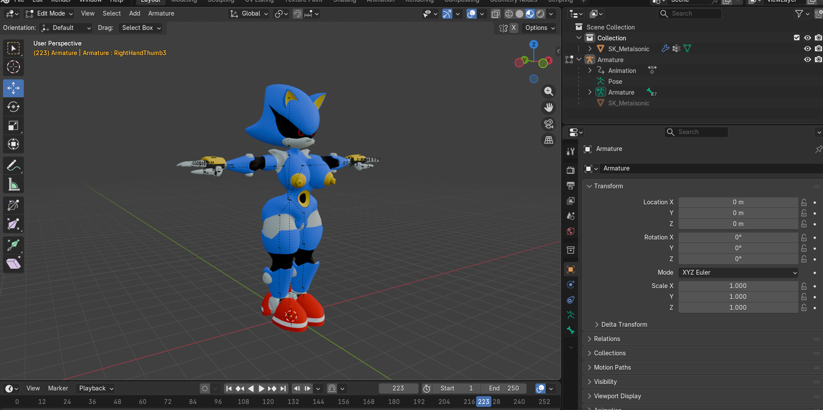This screenshot has width=823, height=410.
Task: Jump to the animation end frame
Action: tap(283, 389)
